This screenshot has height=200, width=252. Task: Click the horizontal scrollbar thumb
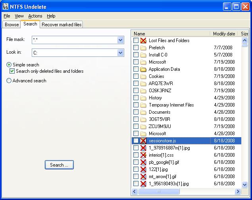159,192
